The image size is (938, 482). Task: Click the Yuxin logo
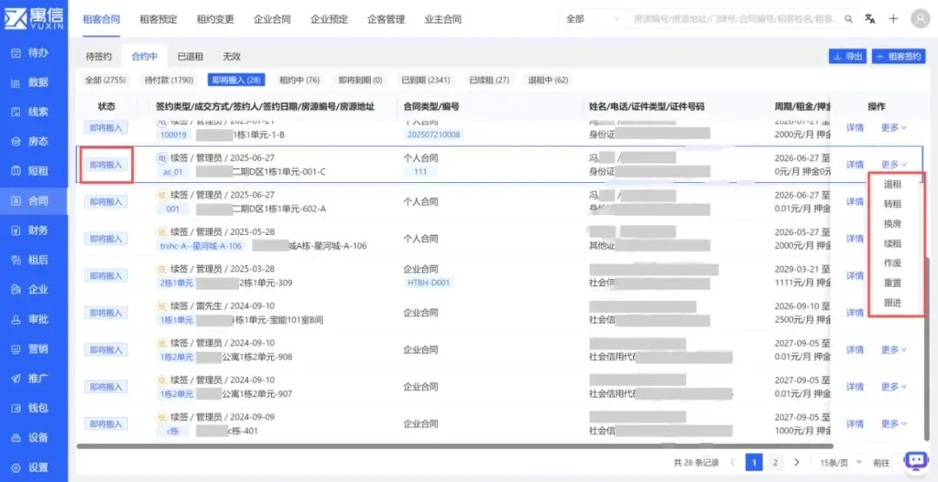[34, 18]
